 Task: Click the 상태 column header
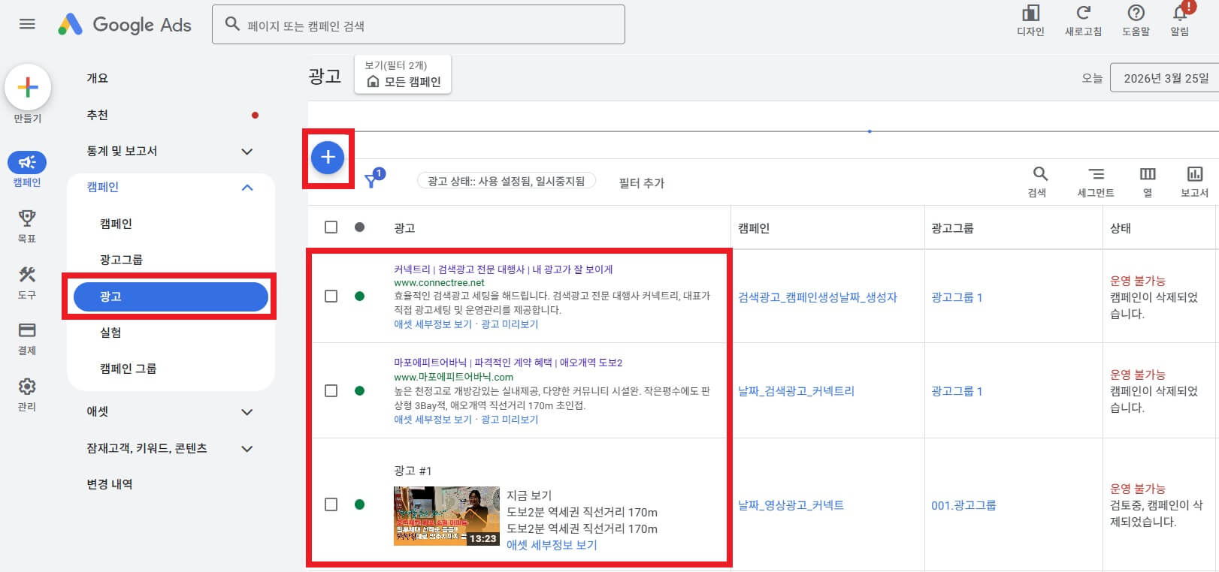(1121, 227)
